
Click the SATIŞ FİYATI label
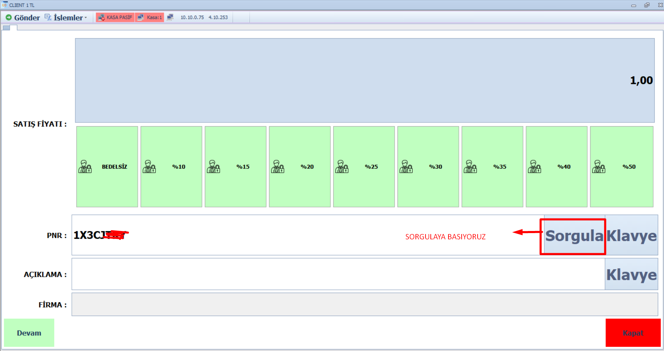click(x=40, y=124)
